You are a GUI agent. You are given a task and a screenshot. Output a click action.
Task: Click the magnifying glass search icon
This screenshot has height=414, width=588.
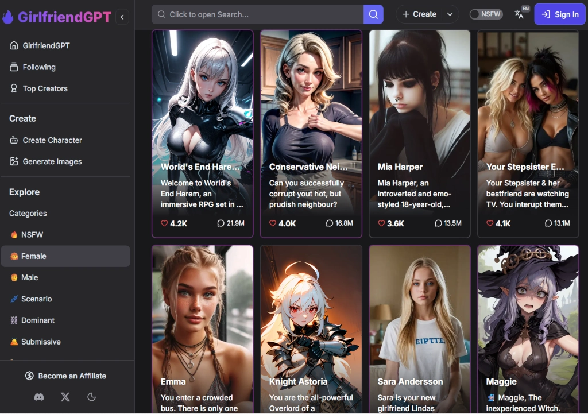click(x=373, y=14)
